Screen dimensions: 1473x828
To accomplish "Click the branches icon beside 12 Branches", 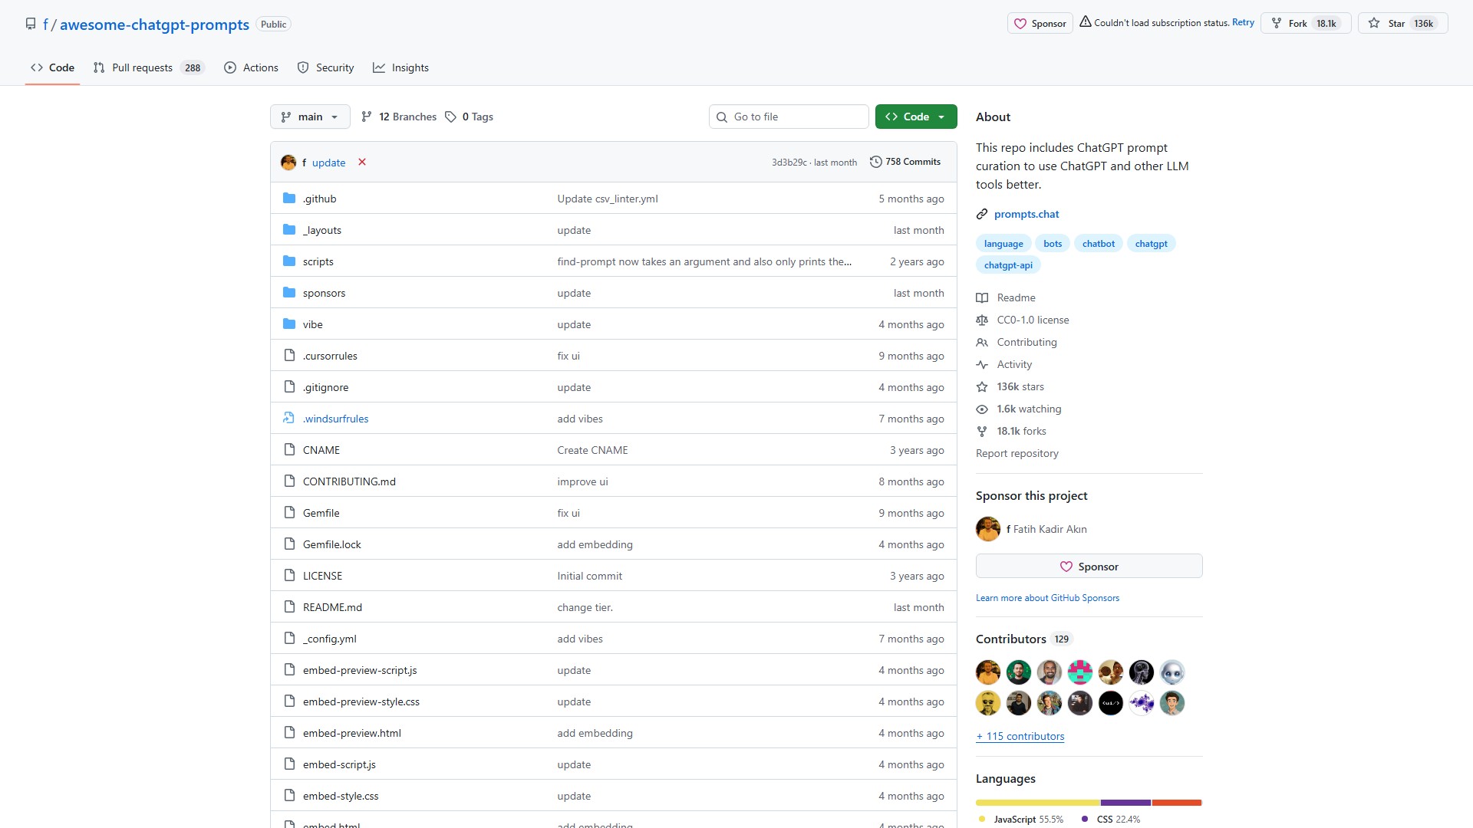I will (x=367, y=117).
